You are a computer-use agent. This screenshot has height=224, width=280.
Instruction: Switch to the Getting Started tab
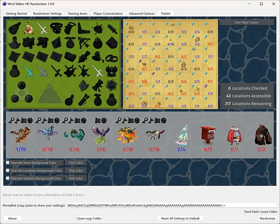tap(16, 13)
